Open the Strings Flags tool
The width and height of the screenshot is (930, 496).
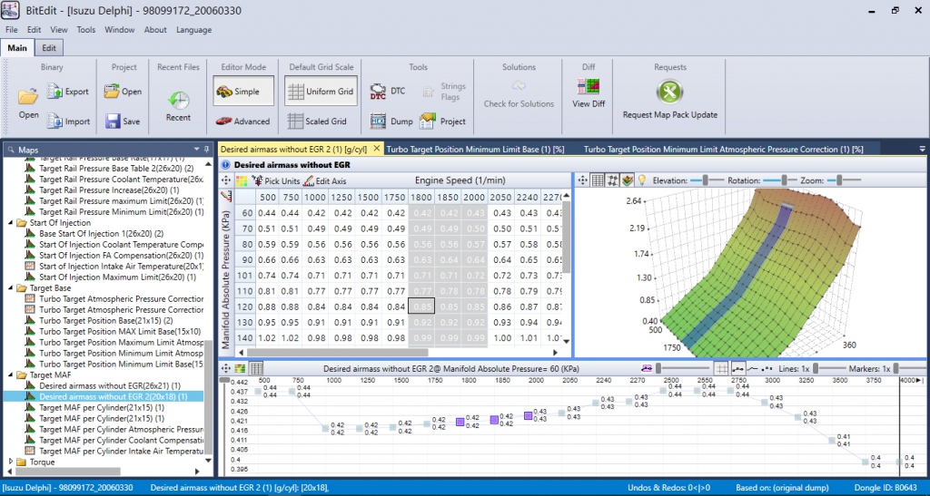click(444, 92)
